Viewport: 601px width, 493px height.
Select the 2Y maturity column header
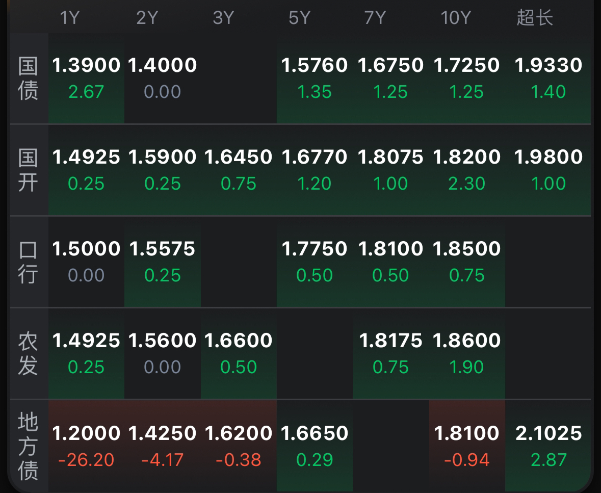(x=147, y=18)
